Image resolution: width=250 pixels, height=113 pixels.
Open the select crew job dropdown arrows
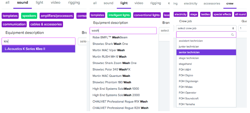[233, 28]
